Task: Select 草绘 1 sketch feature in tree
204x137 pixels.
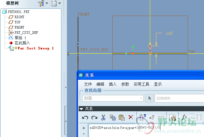Action: (x=20, y=38)
